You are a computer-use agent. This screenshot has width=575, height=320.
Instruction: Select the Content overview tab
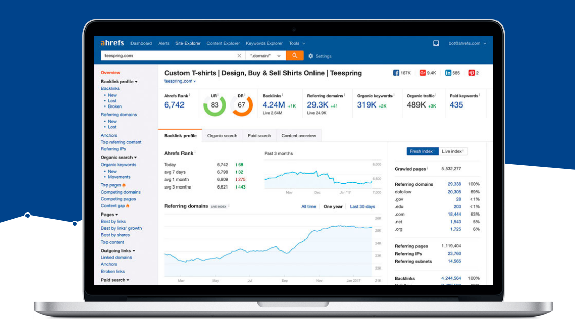pos(299,136)
